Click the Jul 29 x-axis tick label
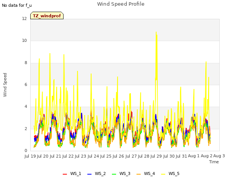The width and height of the screenshot is (242, 181). pyautogui.click(x=156, y=156)
